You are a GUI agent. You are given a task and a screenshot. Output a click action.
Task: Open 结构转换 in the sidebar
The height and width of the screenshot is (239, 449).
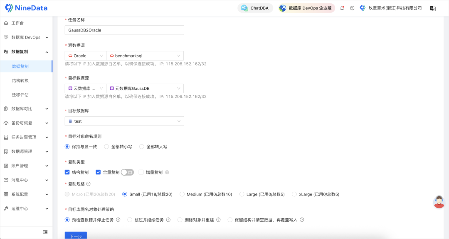(x=20, y=80)
